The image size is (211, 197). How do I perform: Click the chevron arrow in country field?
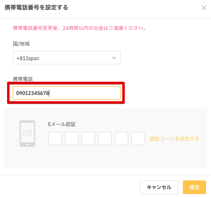tap(114, 58)
